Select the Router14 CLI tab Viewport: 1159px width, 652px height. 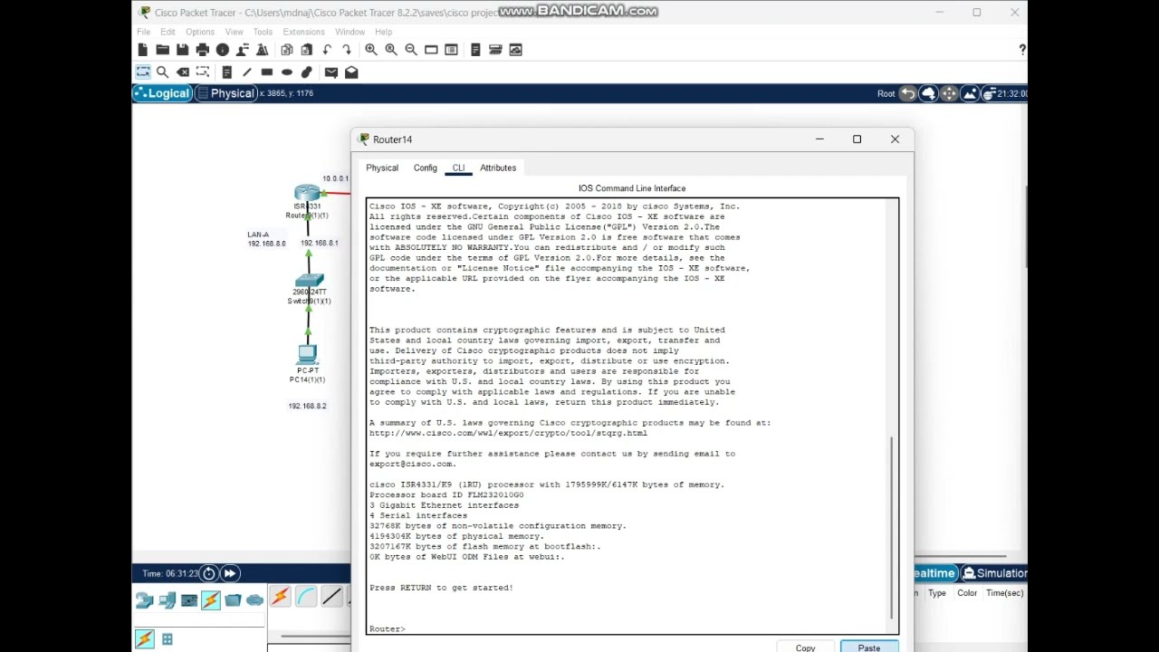(x=458, y=168)
